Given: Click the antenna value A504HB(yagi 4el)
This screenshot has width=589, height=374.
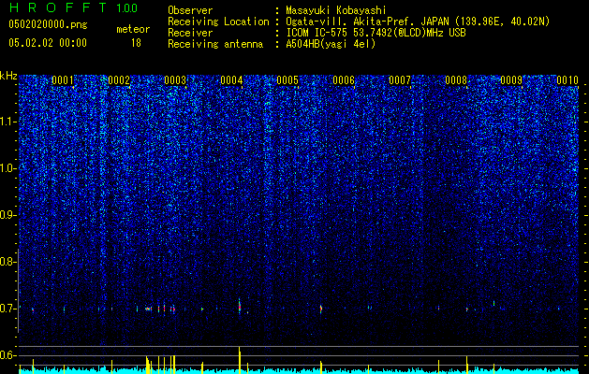Looking at the screenshot, I should coord(331,44).
